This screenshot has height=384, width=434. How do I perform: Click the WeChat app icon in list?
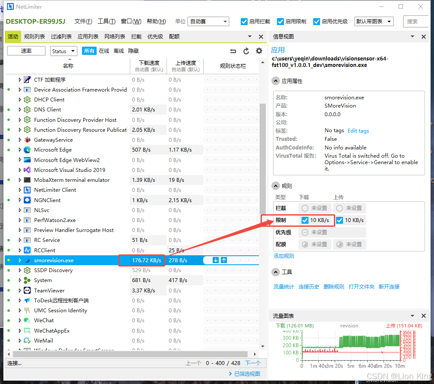27,321
